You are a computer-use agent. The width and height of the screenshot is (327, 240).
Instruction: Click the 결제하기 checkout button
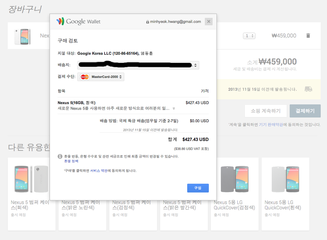pos(305,111)
